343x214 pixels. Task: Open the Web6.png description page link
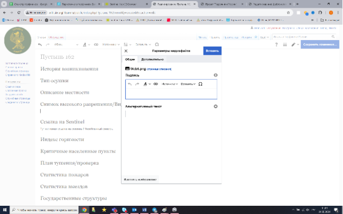pyautogui.click(x=159, y=69)
